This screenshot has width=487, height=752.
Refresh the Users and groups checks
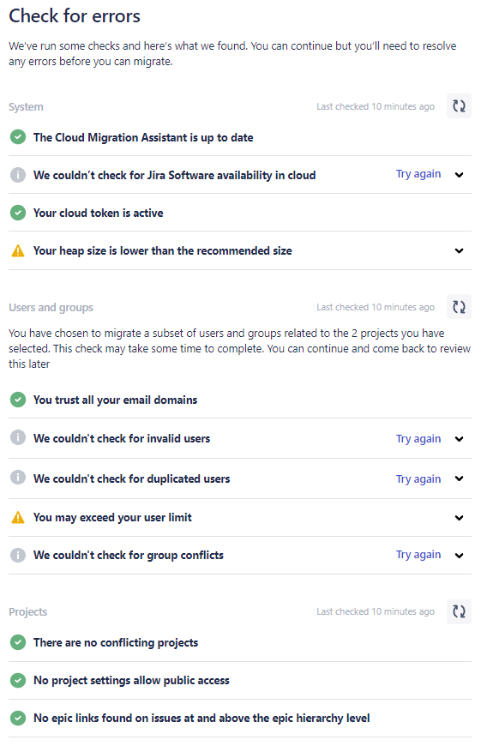(x=459, y=307)
